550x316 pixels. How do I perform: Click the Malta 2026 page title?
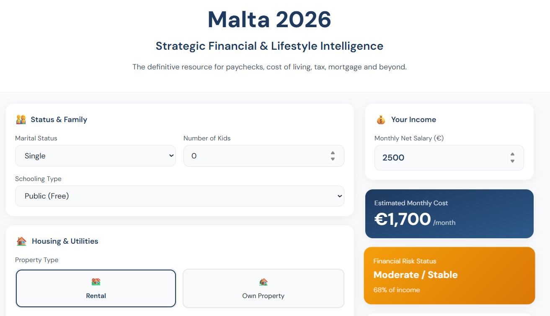click(269, 20)
